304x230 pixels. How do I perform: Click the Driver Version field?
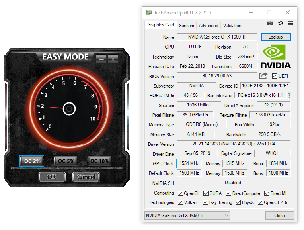(234, 144)
